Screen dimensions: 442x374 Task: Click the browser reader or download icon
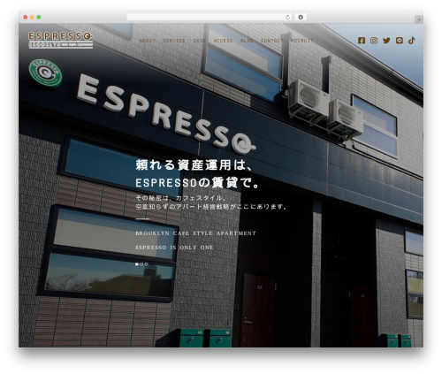coord(301,17)
